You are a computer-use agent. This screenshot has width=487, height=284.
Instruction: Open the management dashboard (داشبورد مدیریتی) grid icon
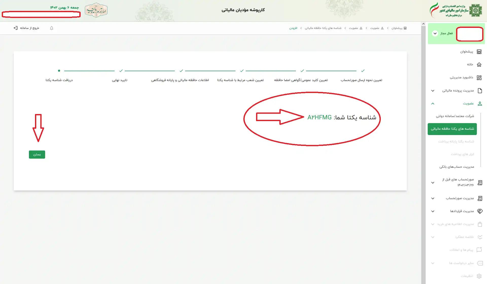tap(479, 78)
